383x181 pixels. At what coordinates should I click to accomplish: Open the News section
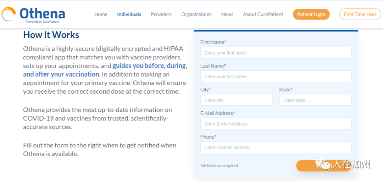pos(227,14)
